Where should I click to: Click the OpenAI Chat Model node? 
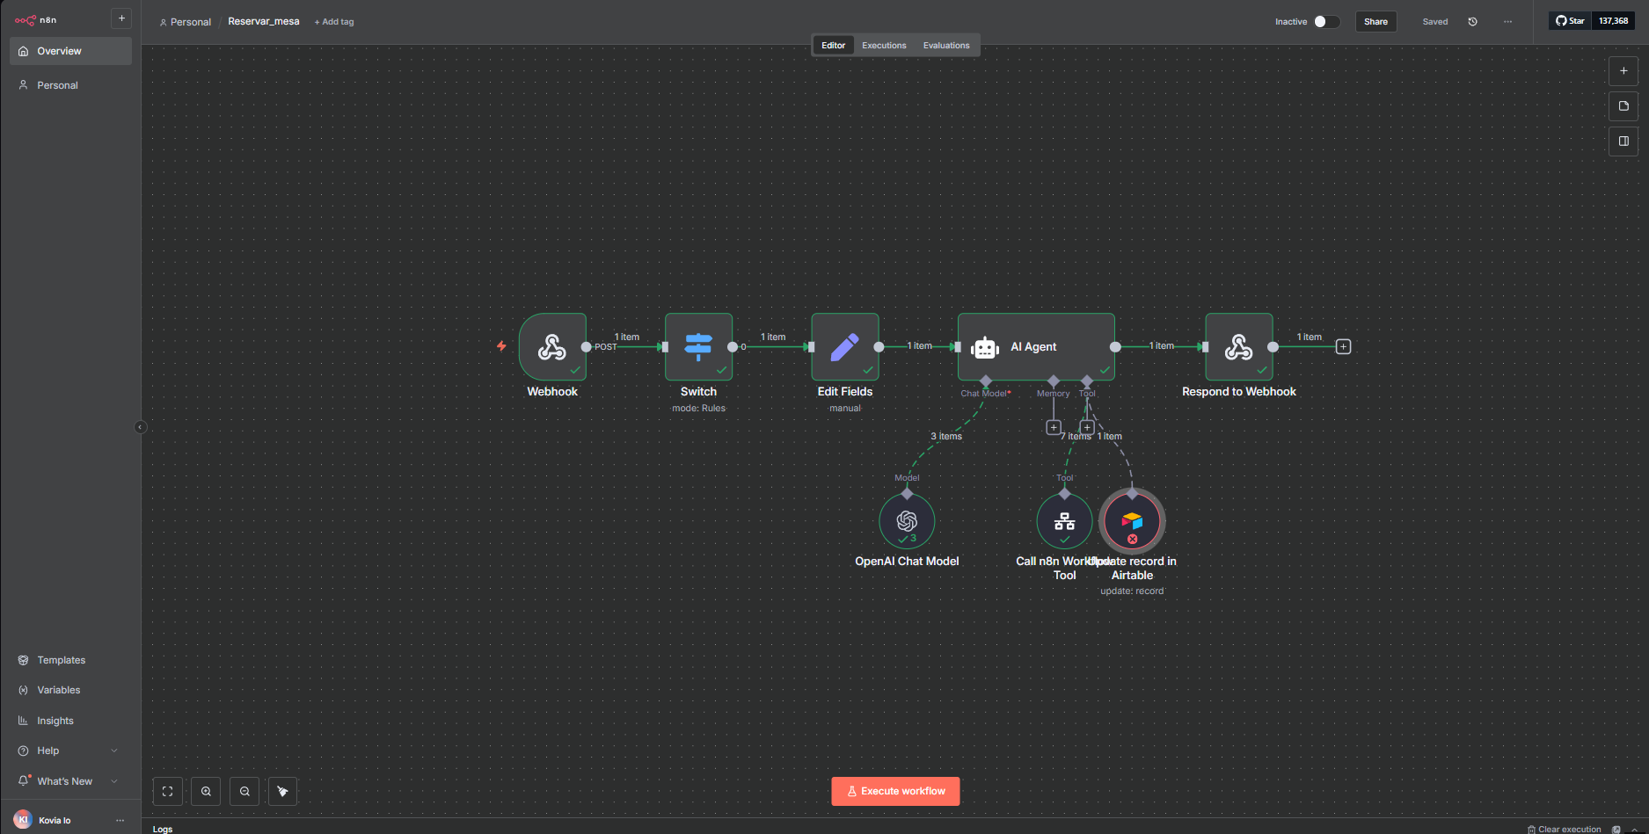point(907,521)
